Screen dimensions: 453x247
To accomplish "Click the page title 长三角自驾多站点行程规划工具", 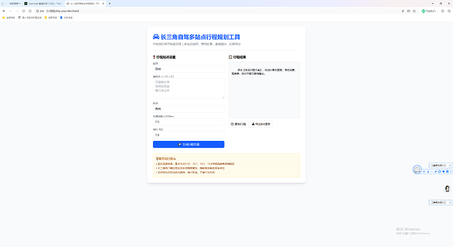I will click(x=200, y=37).
